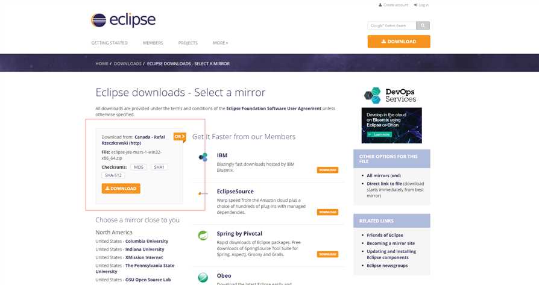Screen dimensions: 539x285
Task: Show SHA-512 checksum
Action: pos(113,175)
